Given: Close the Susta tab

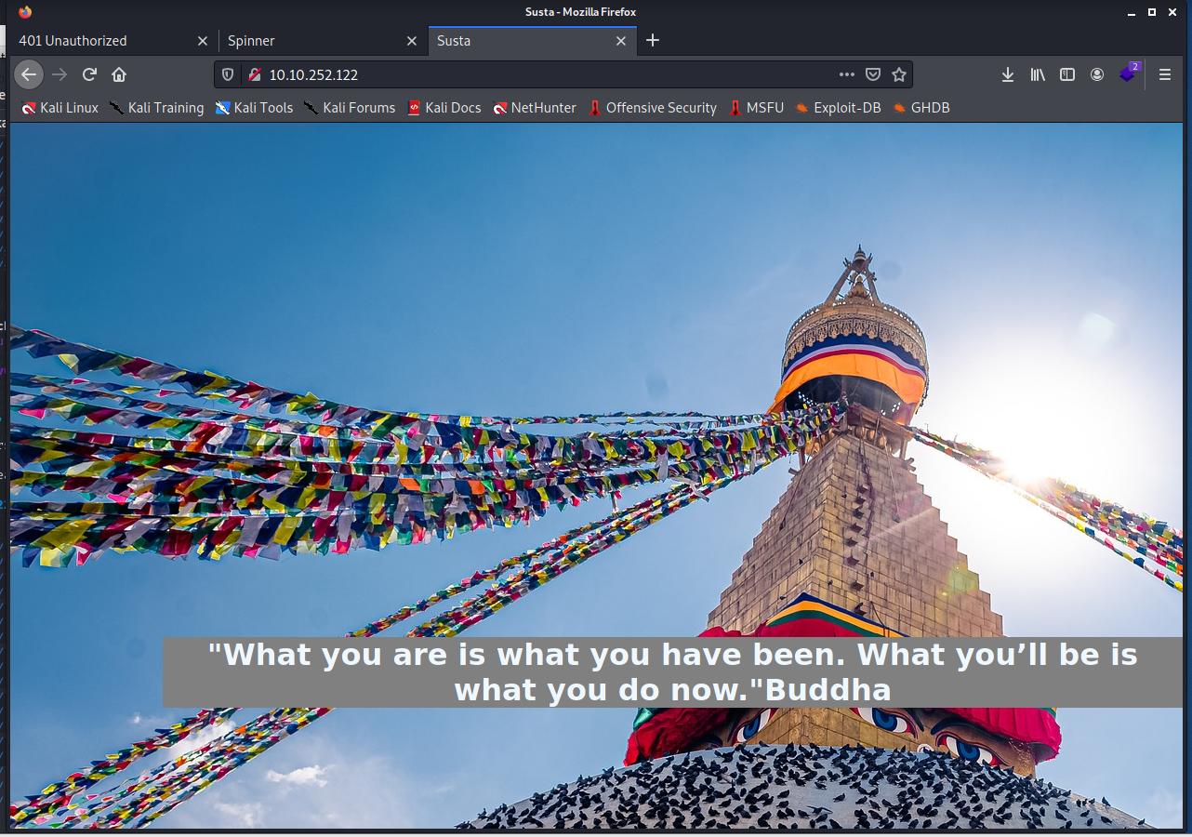Looking at the screenshot, I should (x=622, y=41).
